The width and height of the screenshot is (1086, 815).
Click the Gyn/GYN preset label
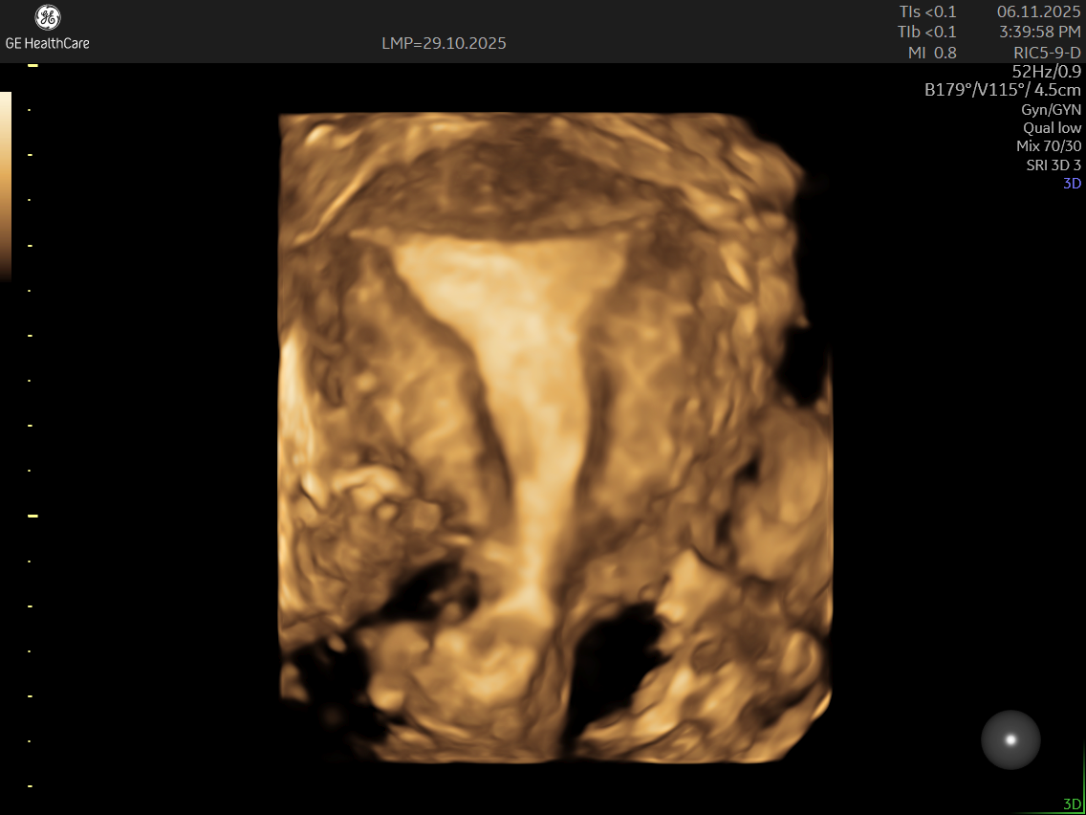1051,109
